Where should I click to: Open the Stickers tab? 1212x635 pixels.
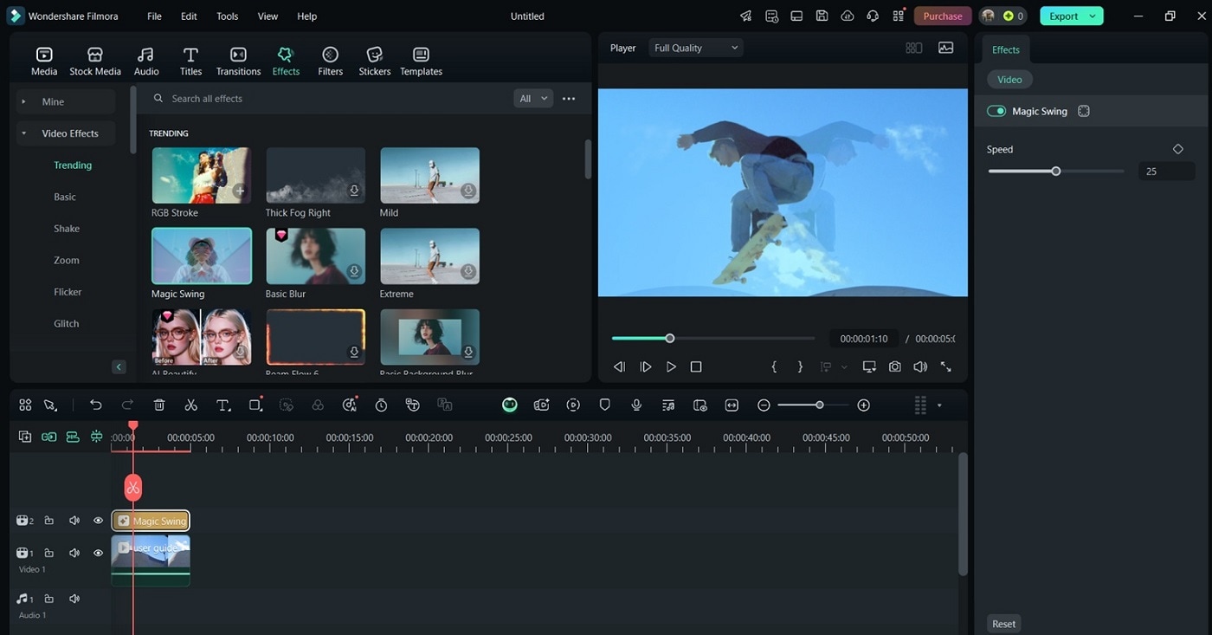(x=375, y=62)
